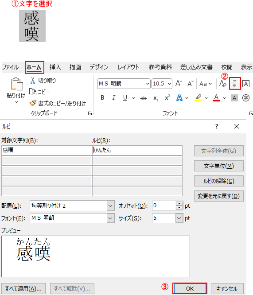Switch to the レイアウト tab
This screenshot has height=295, width=253.
(x=128, y=67)
